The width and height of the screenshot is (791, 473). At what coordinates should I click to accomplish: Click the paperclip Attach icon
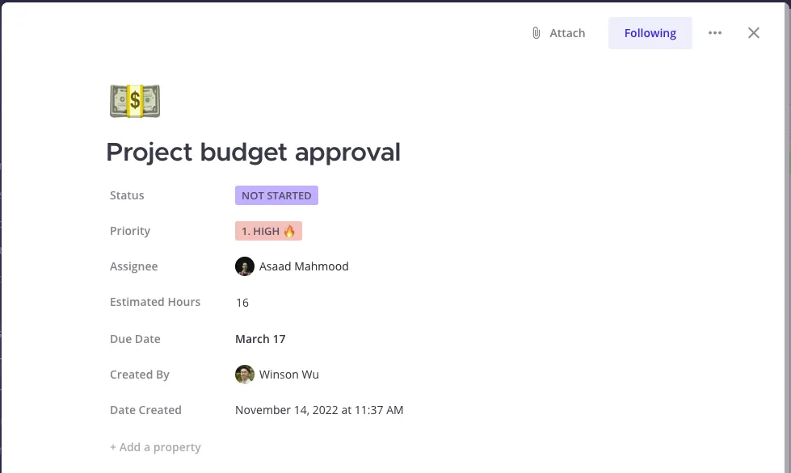536,33
